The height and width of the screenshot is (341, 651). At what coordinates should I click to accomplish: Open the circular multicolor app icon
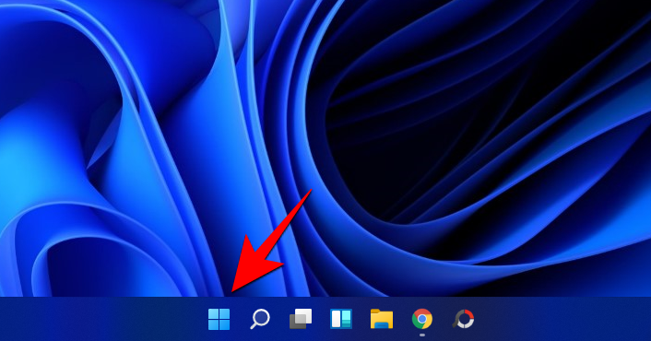point(463,319)
